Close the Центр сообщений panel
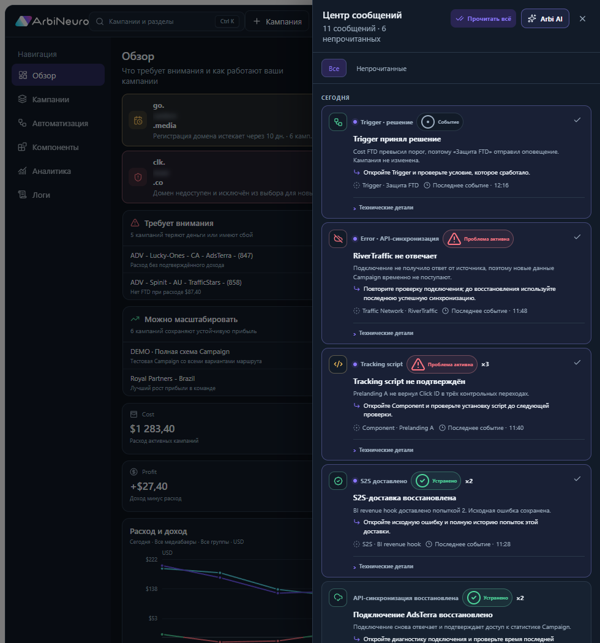The height and width of the screenshot is (643, 600). coord(582,19)
